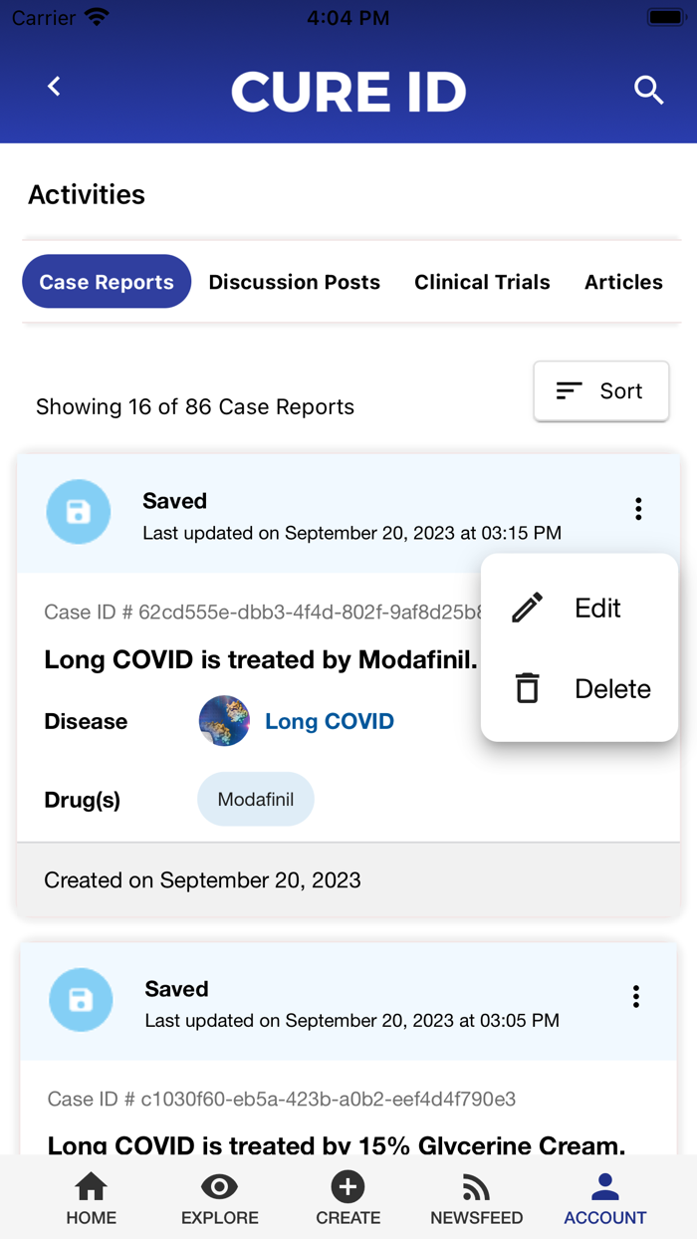Tap the Edit pencil icon in the menu

coord(528,607)
